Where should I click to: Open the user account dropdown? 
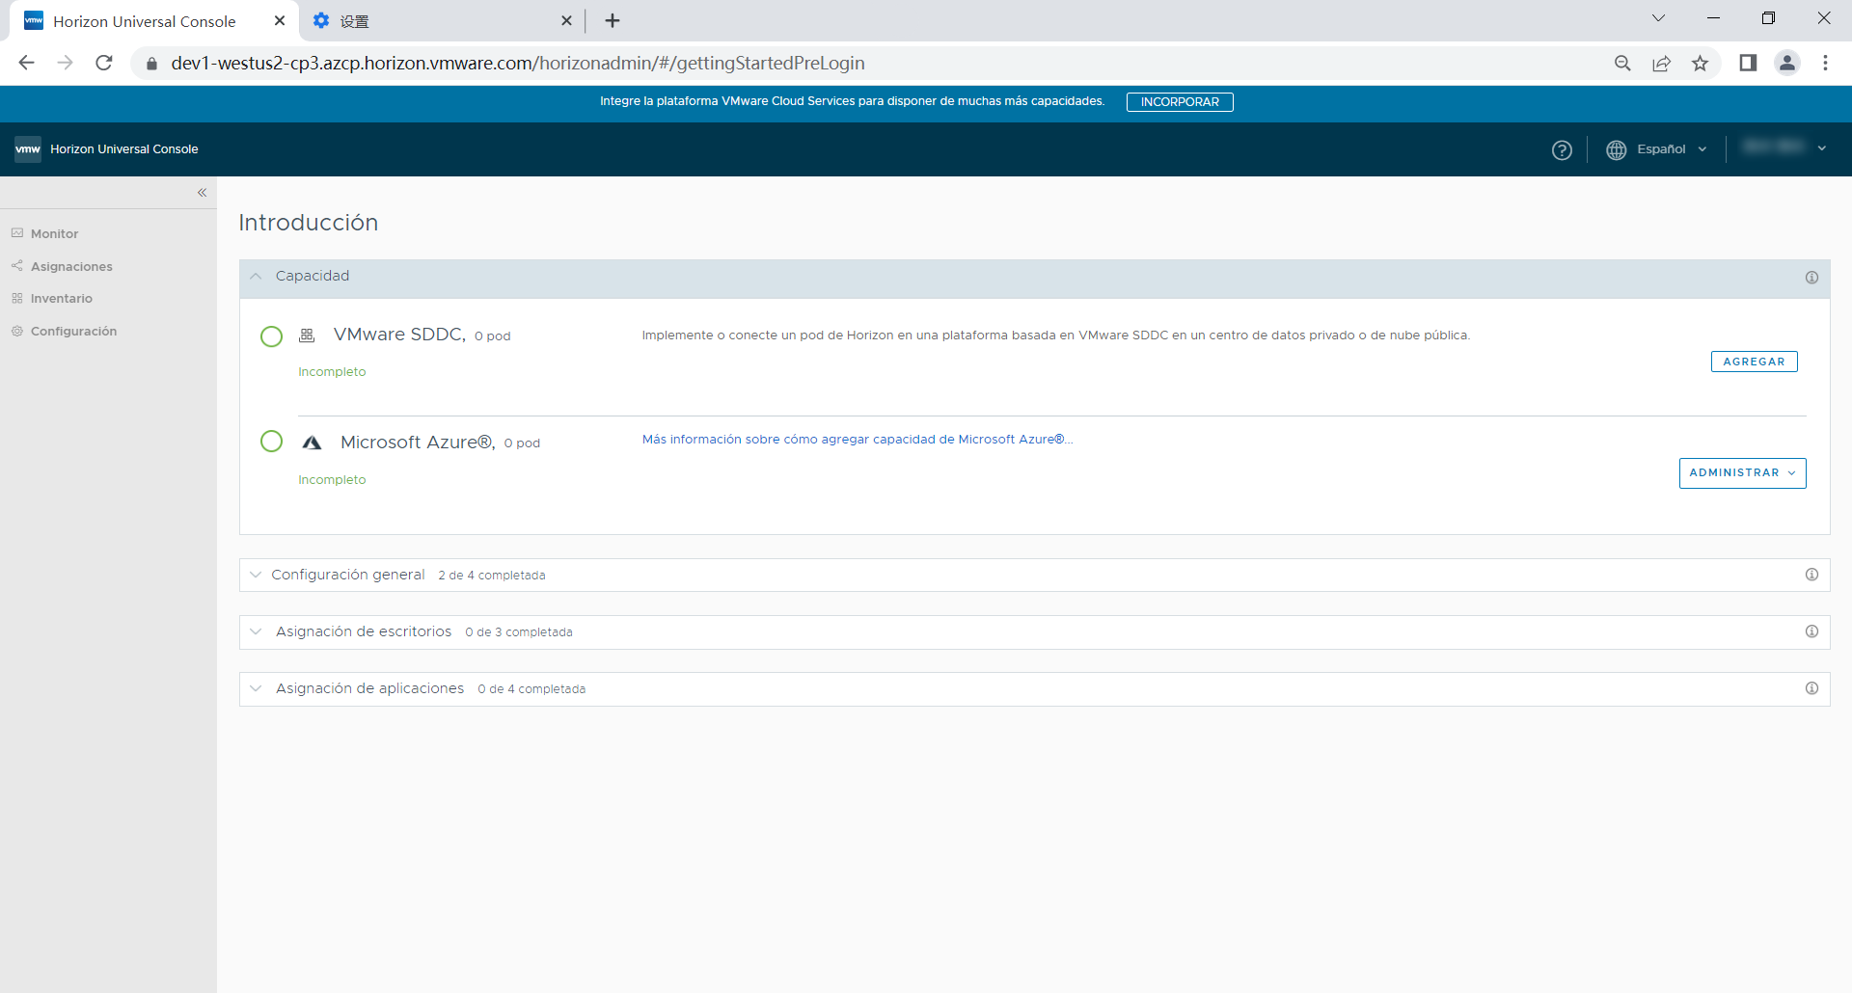coord(1784,148)
